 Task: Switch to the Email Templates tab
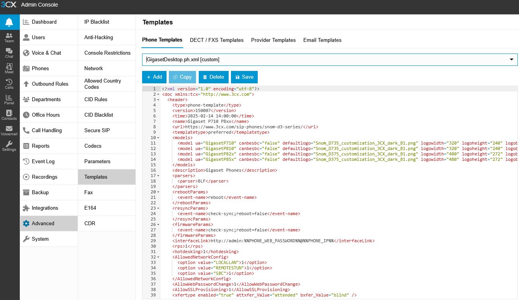click(x=322, y=40)
